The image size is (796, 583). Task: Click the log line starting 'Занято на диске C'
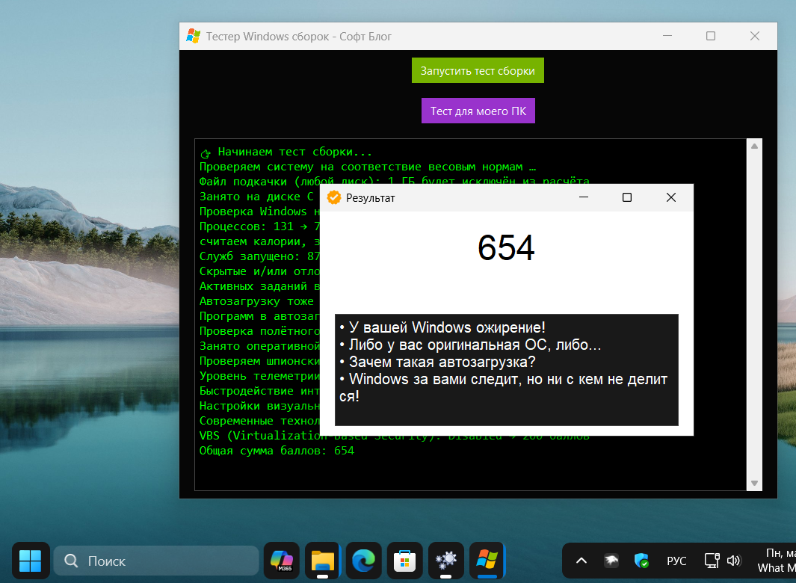pyautogui.click(x=257, y=197)
